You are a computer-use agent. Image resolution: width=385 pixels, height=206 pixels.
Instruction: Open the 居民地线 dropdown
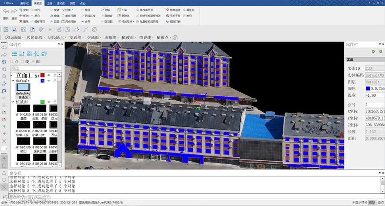36,38
